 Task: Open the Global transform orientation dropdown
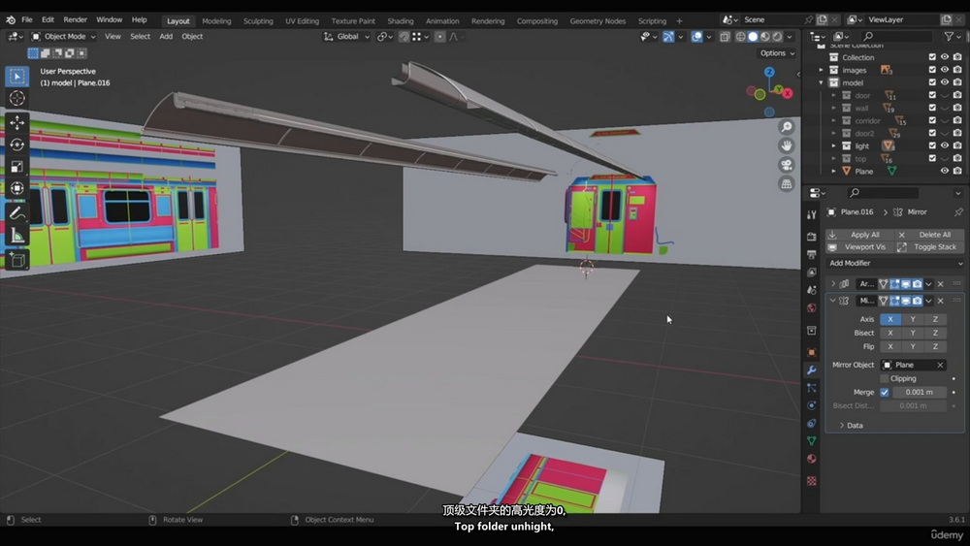tap(346, 37)
